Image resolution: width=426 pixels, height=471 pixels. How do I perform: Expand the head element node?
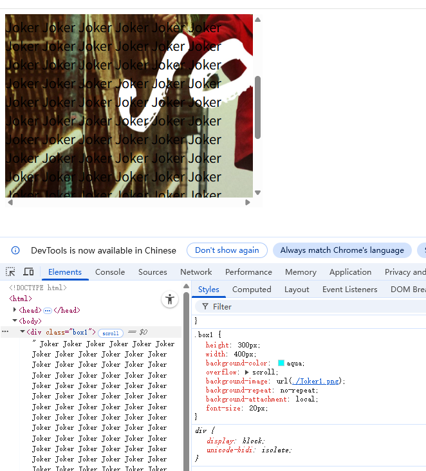tap(14, 309)
